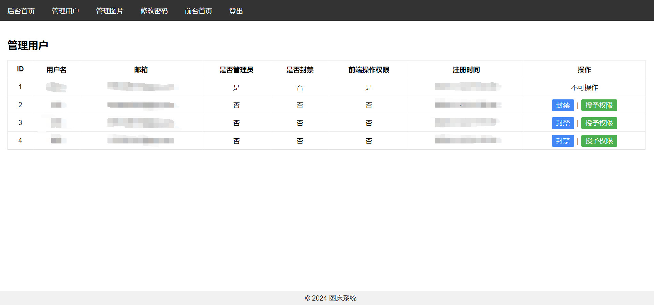Image resolution: width=654 pixels, height=305 pixels.
Task: Click 登出 to log out
Action: [236, 11]
